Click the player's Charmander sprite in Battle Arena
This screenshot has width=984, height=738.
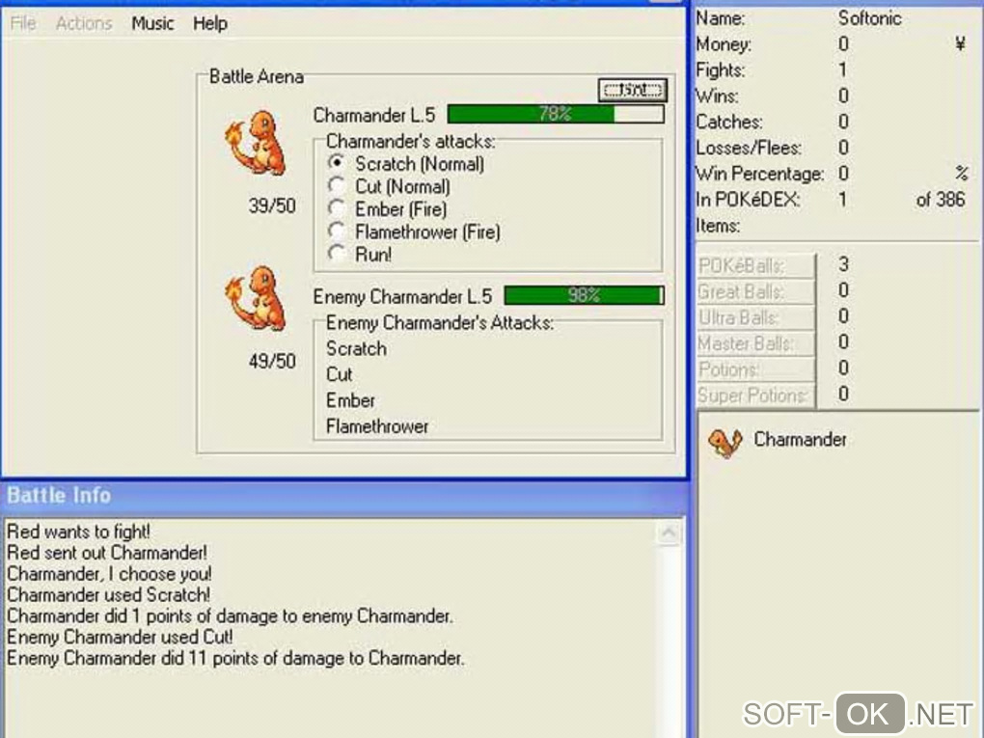click(x=256, y=143)
